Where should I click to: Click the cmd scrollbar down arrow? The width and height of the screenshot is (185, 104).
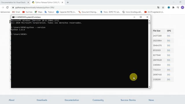click(x=149, y=87)
